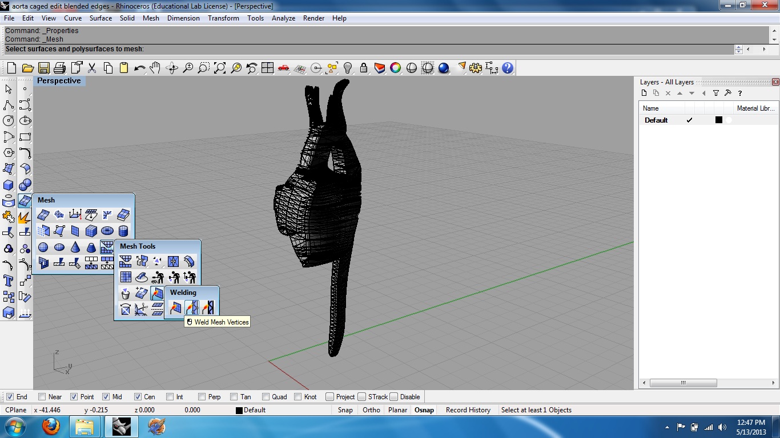This screenshot has height=438, width=780.
Task: Select the solid box tool in sidebar
Action: 9,185
